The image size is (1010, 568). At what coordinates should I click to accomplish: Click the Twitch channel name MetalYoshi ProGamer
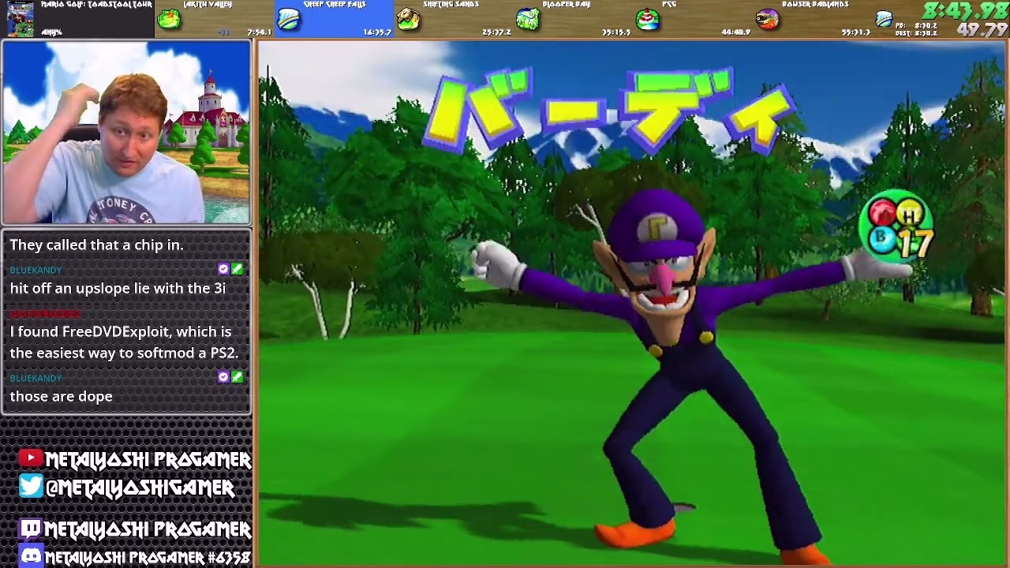pyautogui.click(x=148, y=529)
